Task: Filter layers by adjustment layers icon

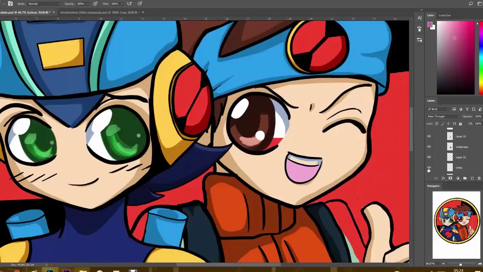Action: [461, 109]
